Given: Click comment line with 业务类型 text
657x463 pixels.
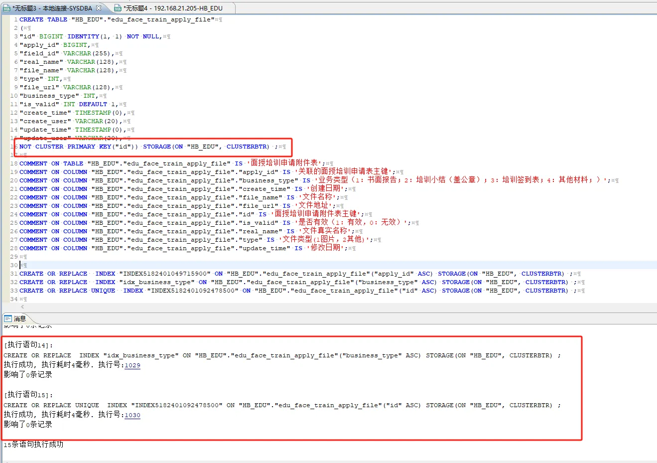Looking at the screenshot, I should coord(315,180).
